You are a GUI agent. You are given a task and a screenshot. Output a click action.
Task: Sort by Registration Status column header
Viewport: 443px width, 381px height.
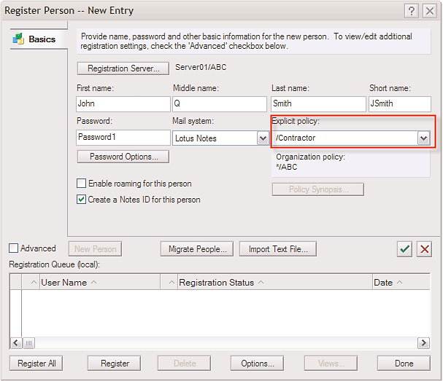pyautogui.click(x=275, y=283)
